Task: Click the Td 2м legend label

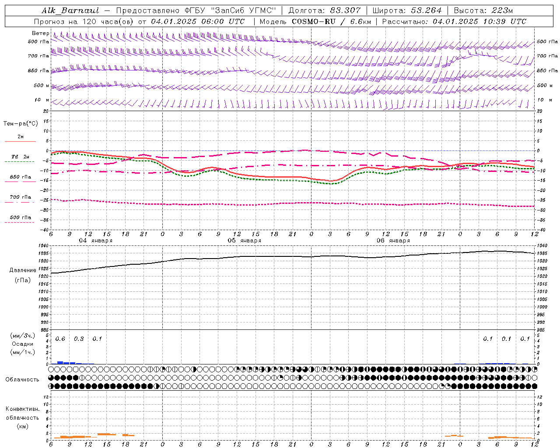Action: pyautogui.click(x=20, y=157)
